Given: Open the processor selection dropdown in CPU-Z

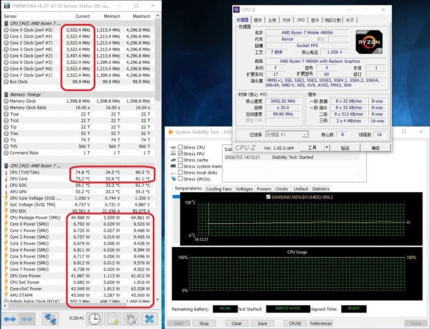Looking at the screenshot, I should (287, 135).
